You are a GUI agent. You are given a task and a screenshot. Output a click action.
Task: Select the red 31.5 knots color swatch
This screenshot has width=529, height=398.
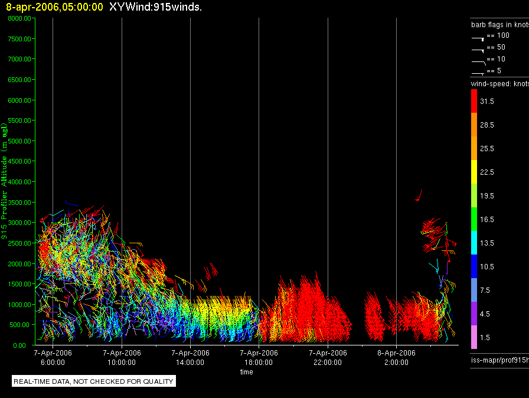click(474, 101)
